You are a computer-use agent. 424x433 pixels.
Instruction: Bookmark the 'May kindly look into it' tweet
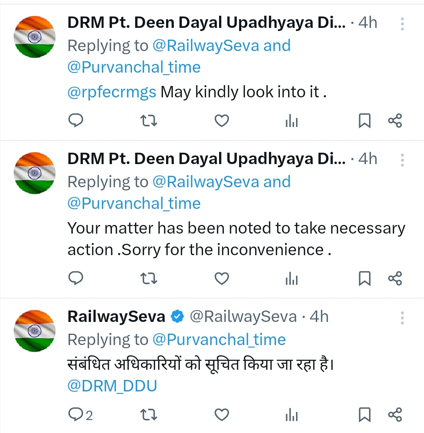point(364,121)
